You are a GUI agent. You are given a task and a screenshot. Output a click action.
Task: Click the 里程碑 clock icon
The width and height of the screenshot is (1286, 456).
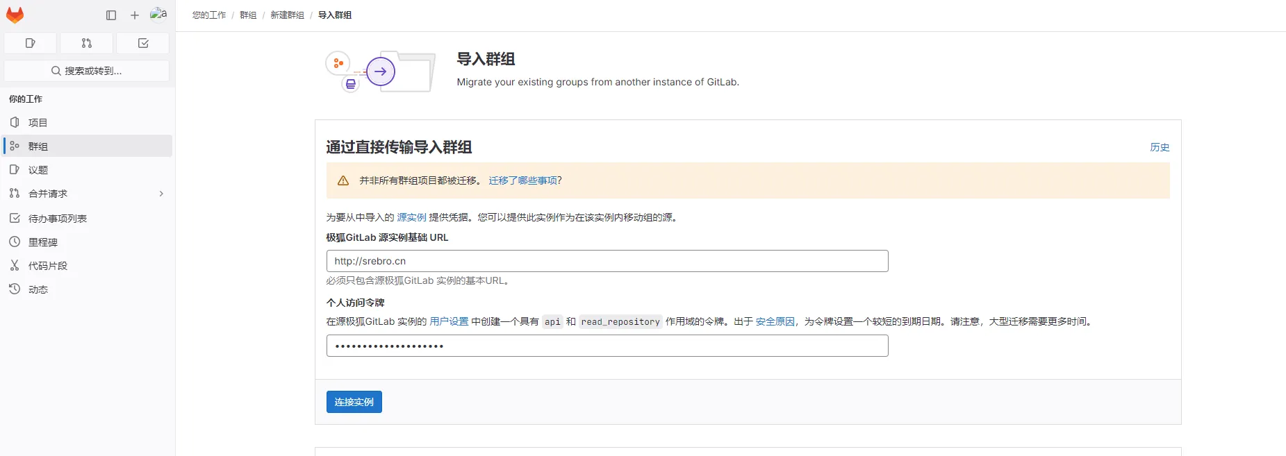[15, 242]
